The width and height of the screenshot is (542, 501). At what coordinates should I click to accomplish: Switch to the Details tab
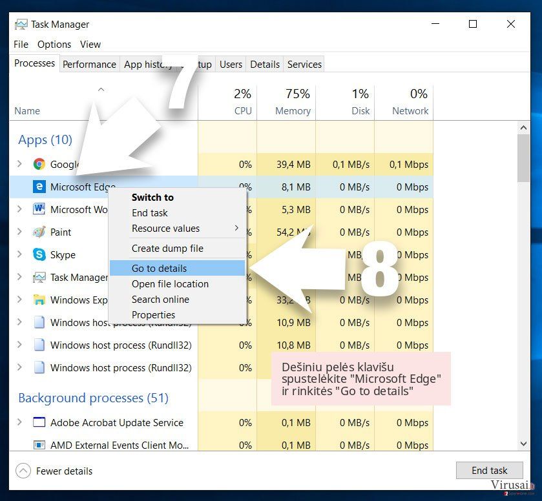click(265, 65)
